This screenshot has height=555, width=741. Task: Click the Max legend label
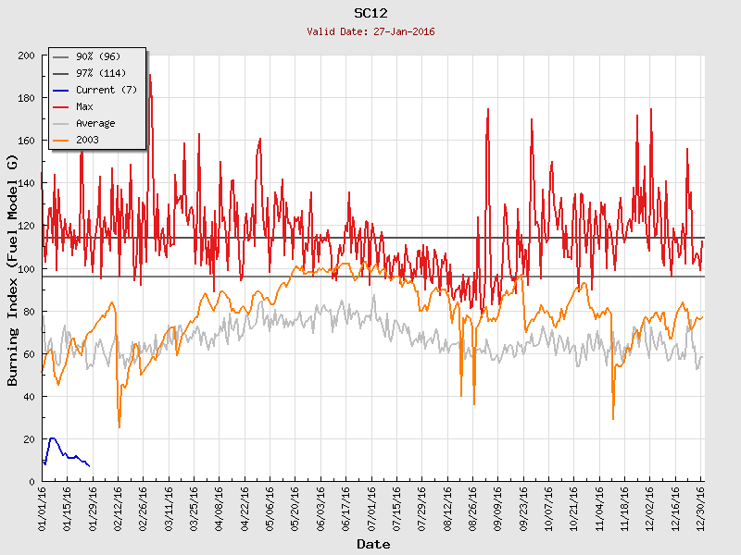[84, 106]
